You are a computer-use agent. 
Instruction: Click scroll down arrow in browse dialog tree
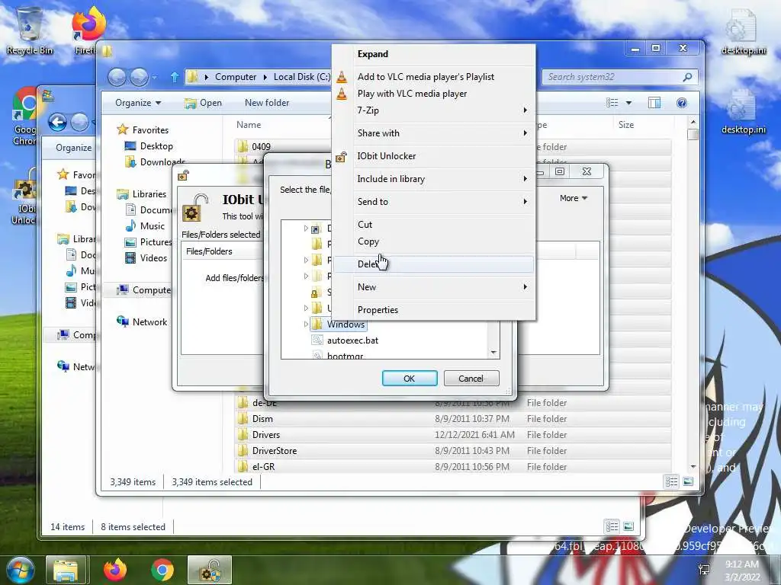coord(493,353)
